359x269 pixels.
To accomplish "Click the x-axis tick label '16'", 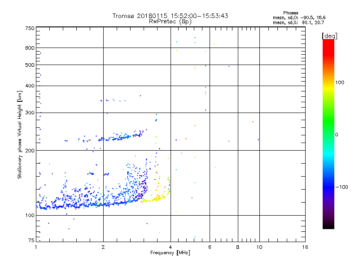I will coord(305,247).
